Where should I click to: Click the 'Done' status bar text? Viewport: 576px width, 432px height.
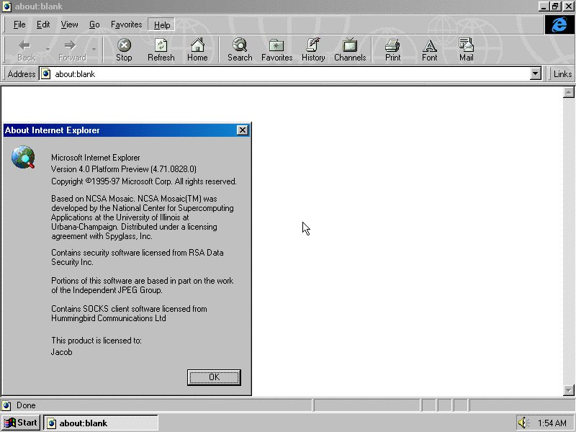26,405
